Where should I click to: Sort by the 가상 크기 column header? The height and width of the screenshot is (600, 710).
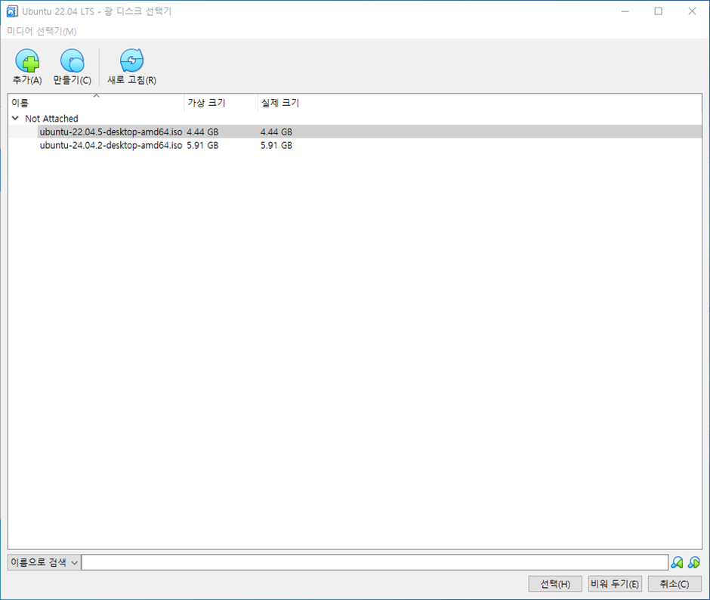point(221,103)
